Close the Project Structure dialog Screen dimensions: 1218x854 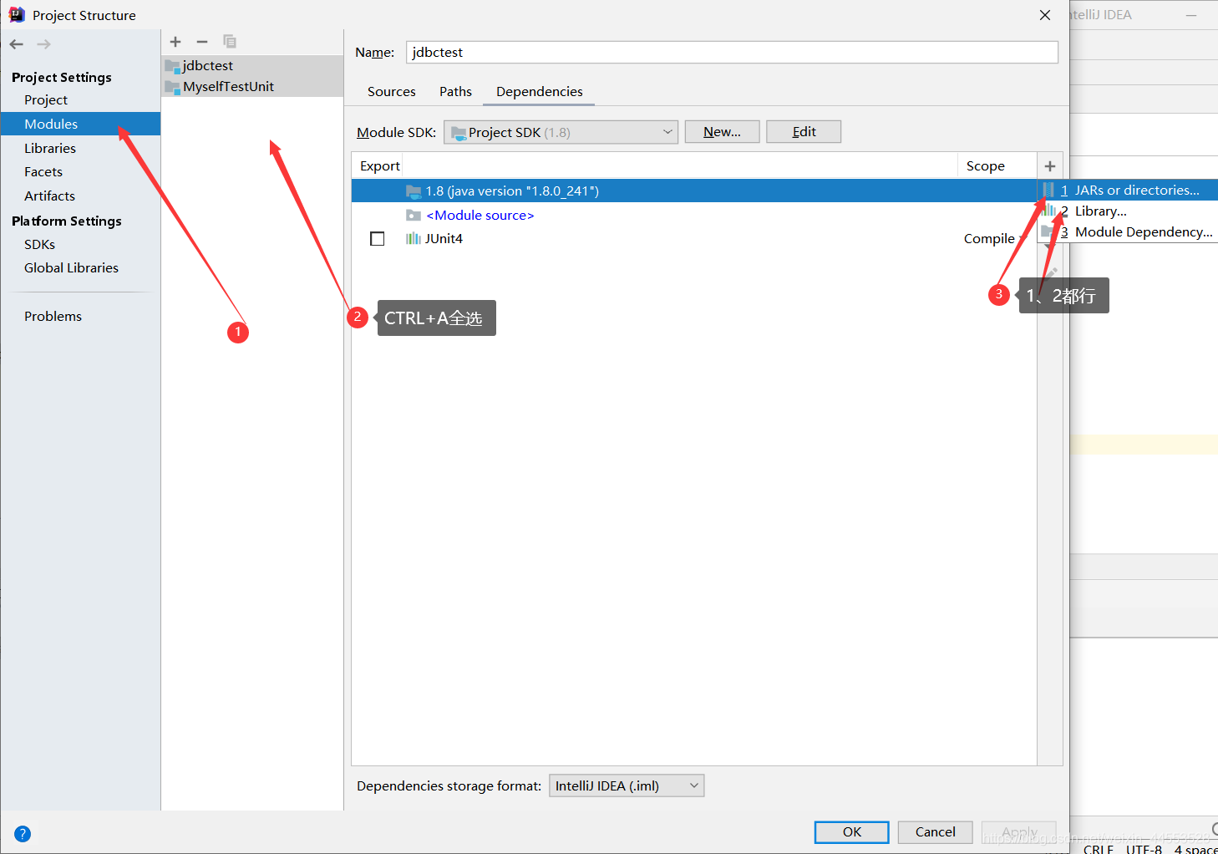pos(1045,15)
